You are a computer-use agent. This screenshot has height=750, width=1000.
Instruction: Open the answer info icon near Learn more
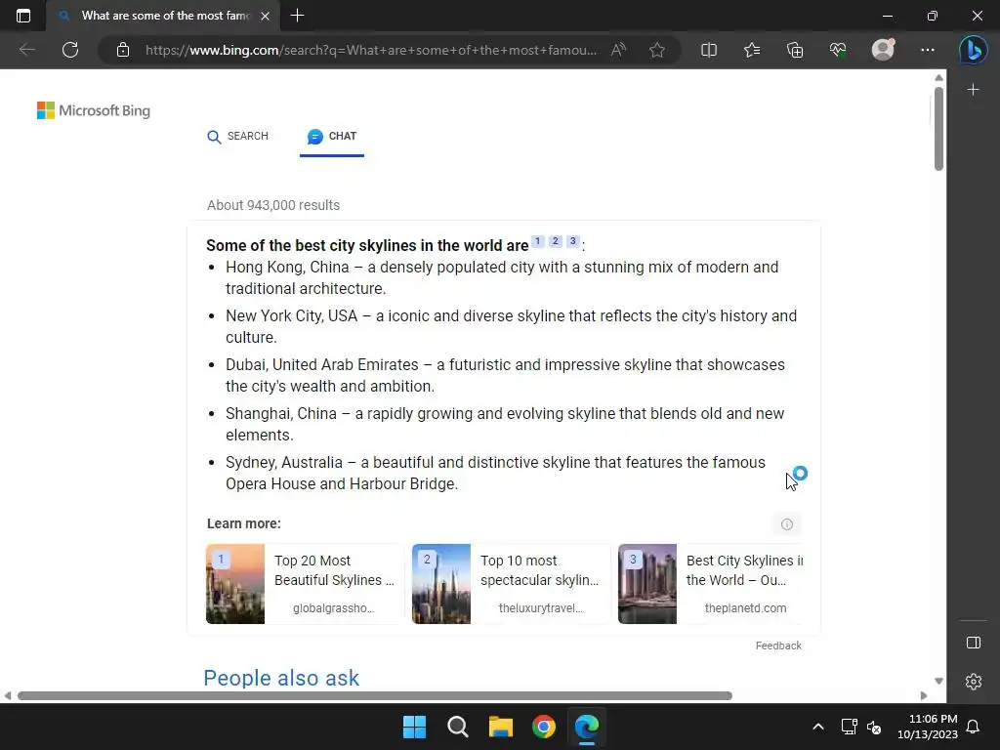(x=787, y=524)
